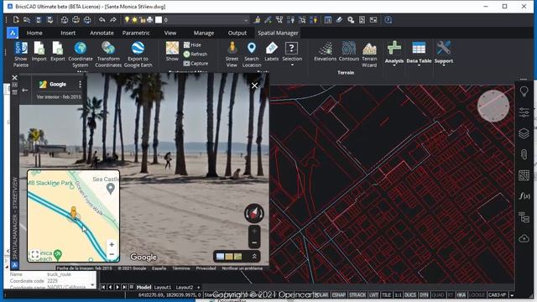Switch to the Layout1 tab
Image resolution: width=537 pixels, height=302 pixels.
coord(163,287)
